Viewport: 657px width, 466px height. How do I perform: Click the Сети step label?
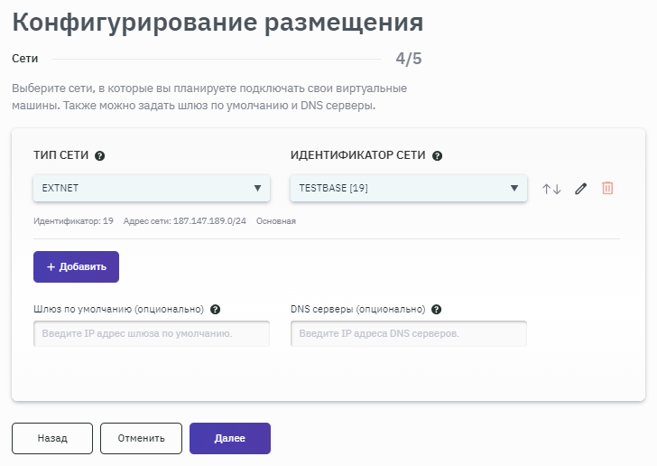click(25, 59)
